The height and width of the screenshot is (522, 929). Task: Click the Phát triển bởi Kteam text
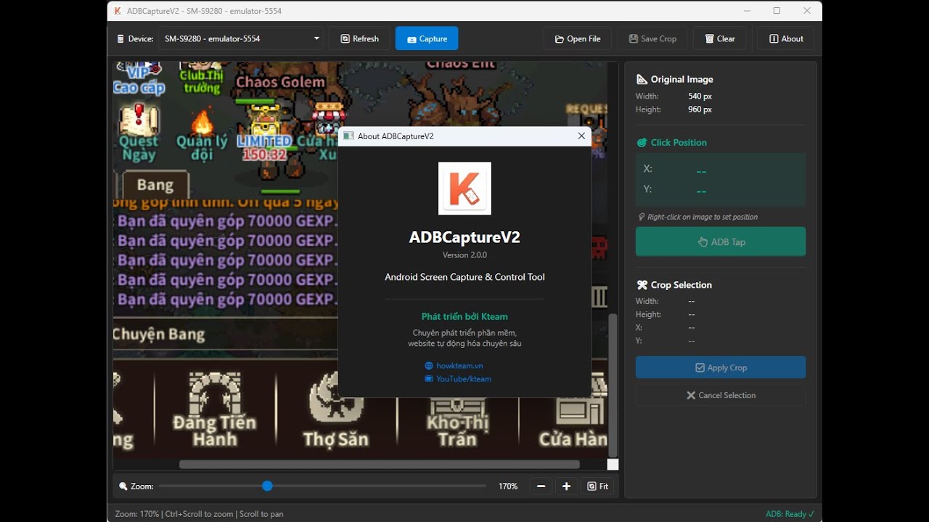pos(464,316)
